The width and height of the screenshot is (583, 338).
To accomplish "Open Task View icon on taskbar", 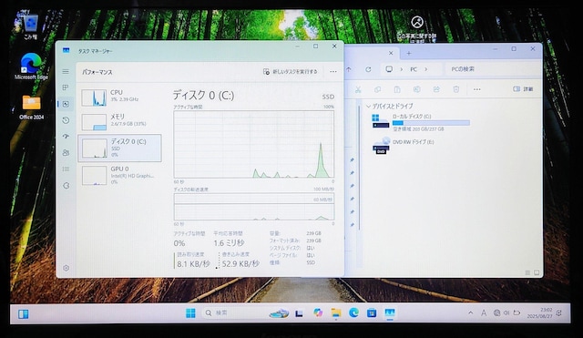I will click(299, 313).
